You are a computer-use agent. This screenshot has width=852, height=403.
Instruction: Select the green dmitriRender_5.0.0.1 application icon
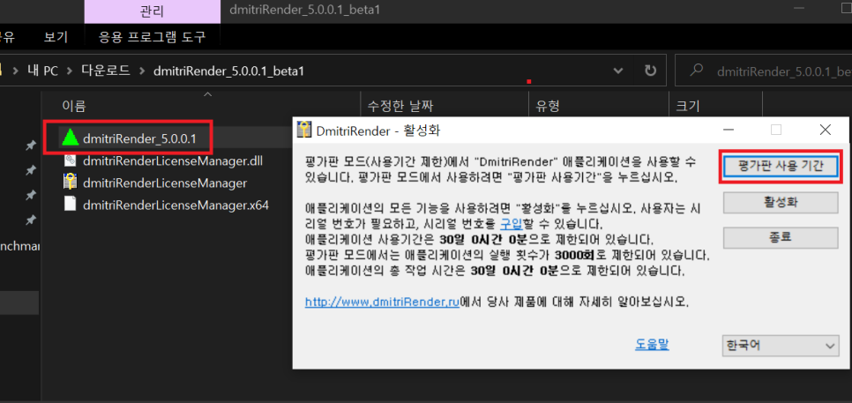coord(71,138)
